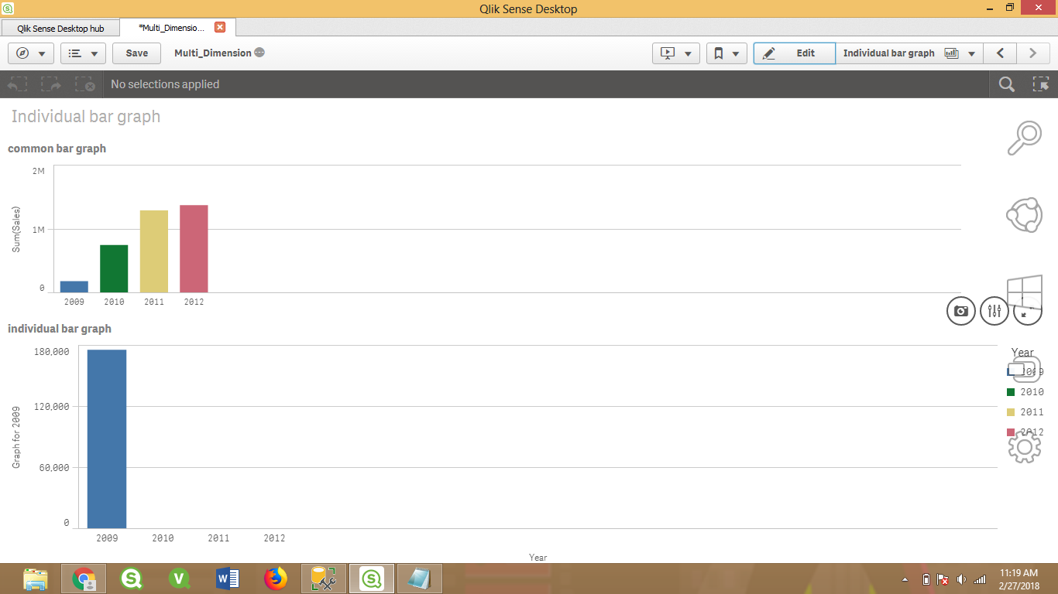Open the Selections tool icon
Screen dimensions: 1058x594
pyautogui.click(x=1042, y=84)
